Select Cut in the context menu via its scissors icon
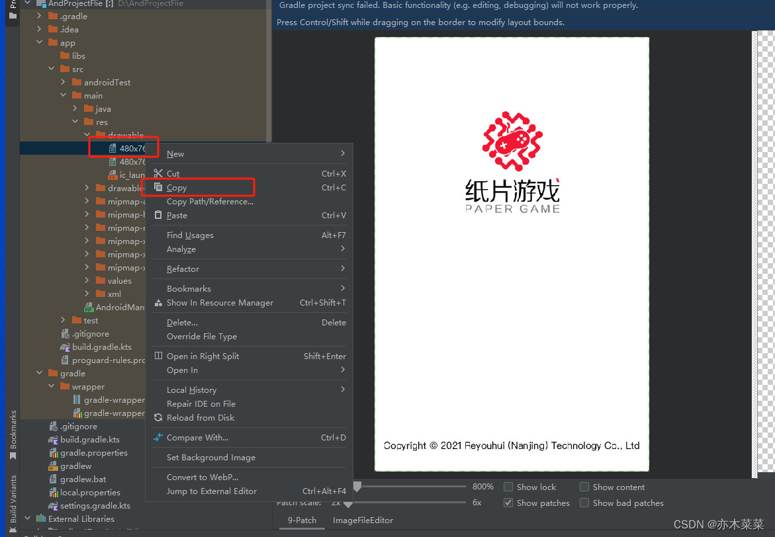 tap(157, 173)
